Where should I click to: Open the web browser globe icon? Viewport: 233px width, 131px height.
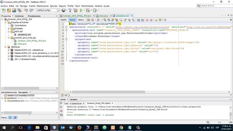click(64, 10)
